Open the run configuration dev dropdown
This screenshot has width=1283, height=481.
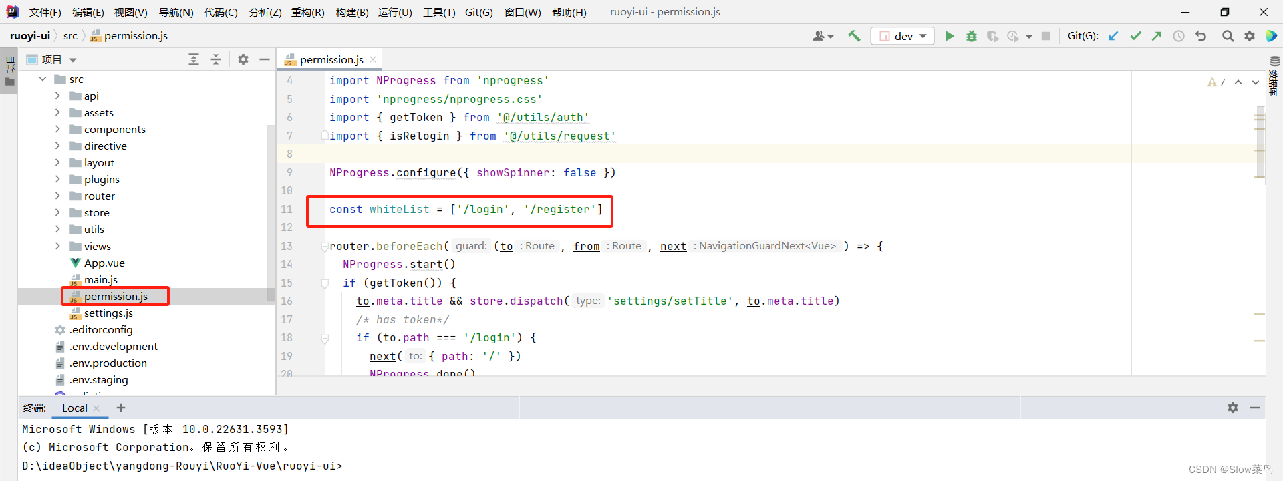(x=902, y=36)
